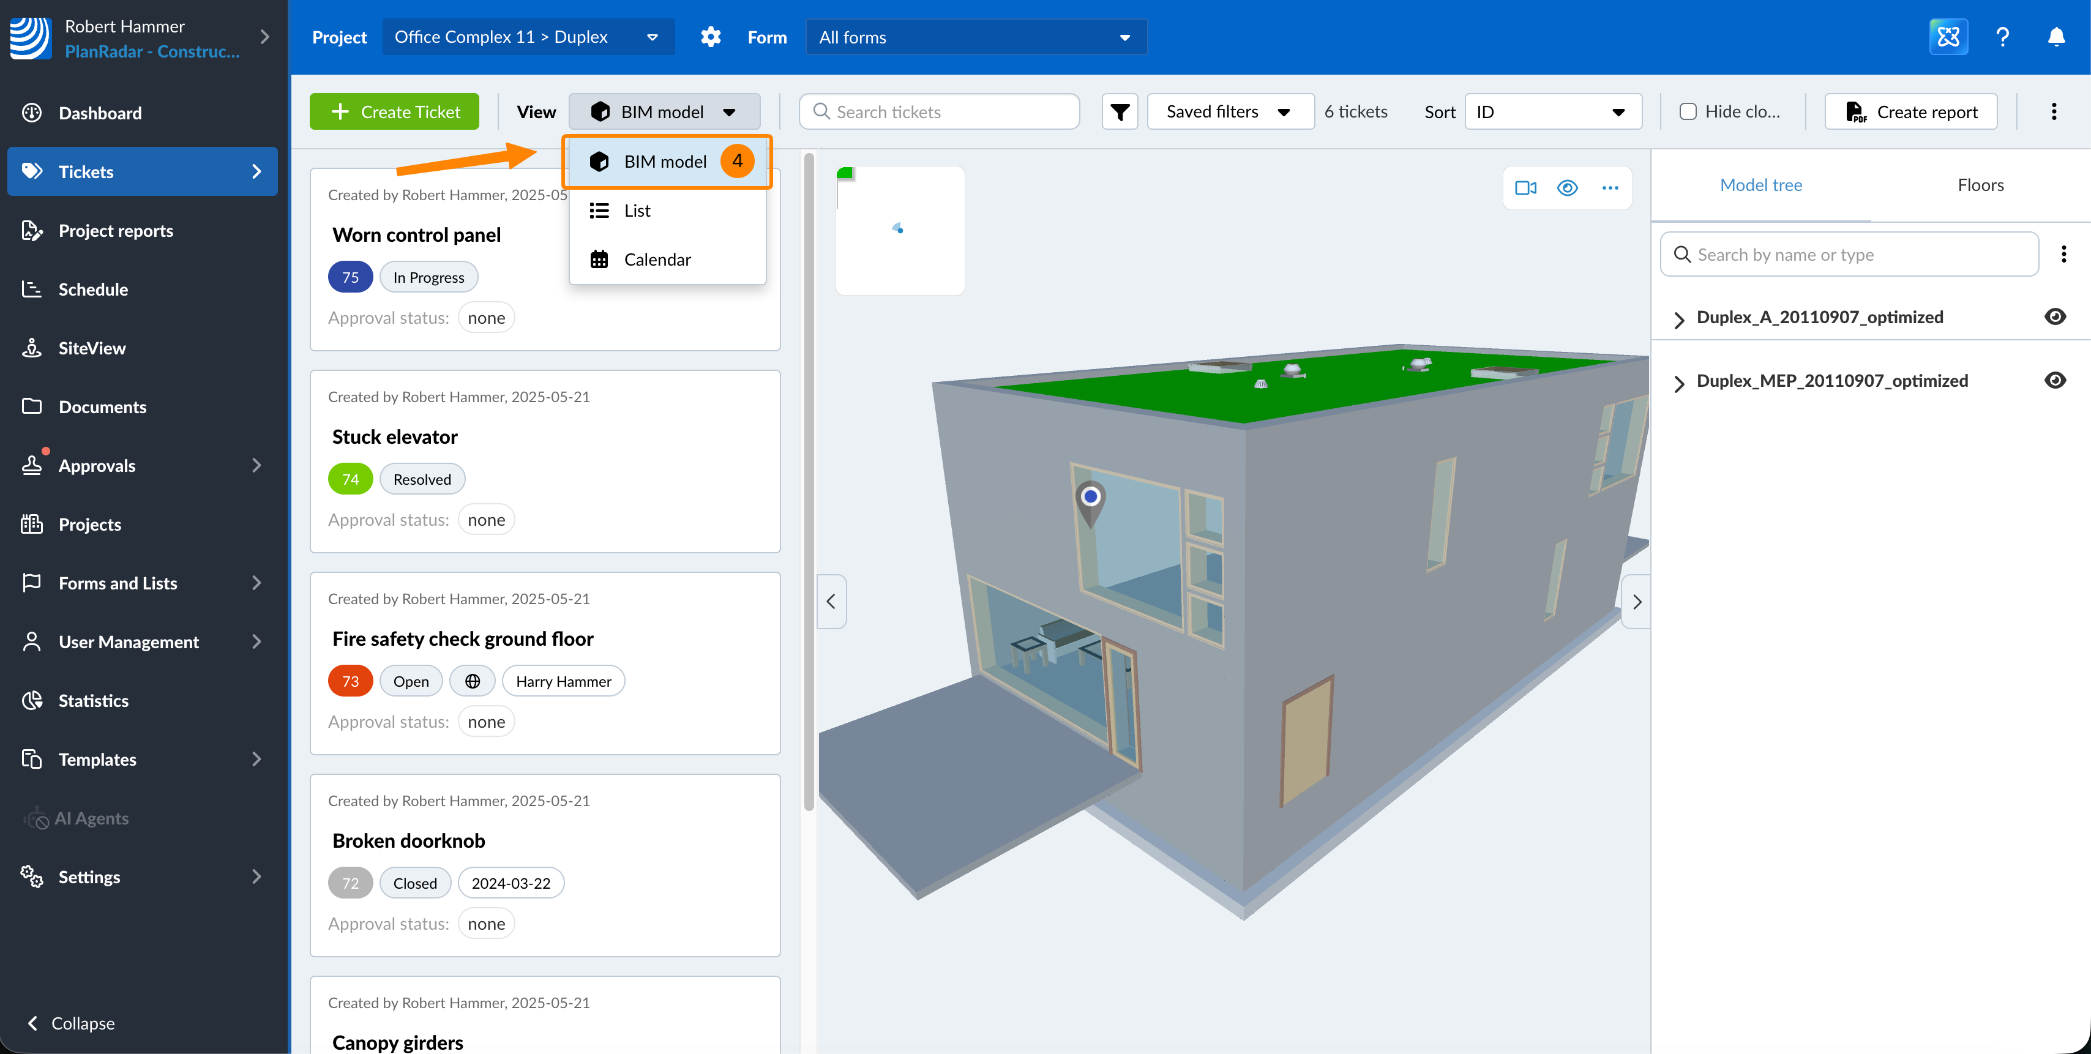Click the ticket list vertical scrollbar
The width and height of the screenshot is (2091, 1054).
[809, 482]
